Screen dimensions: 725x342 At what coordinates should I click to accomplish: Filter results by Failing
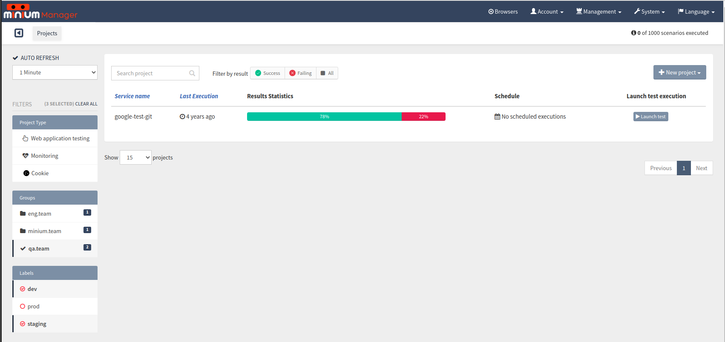click(300, 73)
